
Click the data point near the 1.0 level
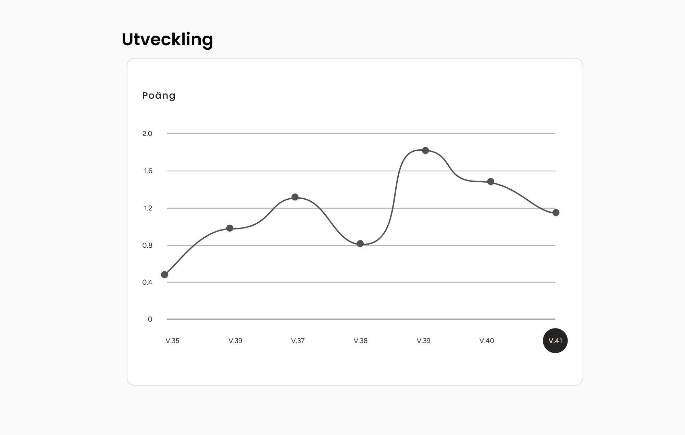pos(230,228)
